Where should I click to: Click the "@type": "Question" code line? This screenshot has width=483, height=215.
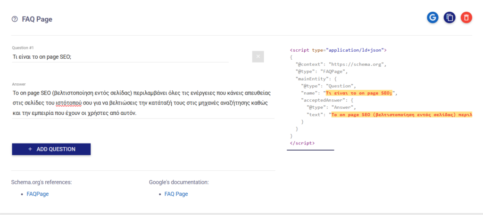click(x=329, y=86)
